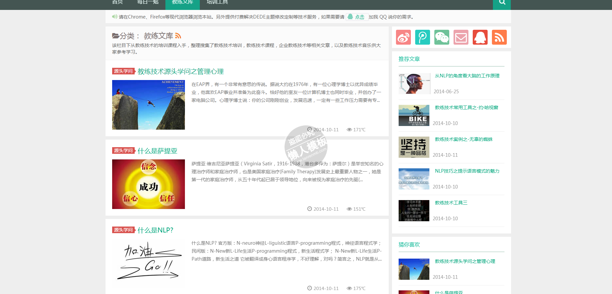Click the BIKE thumbnail in recommended articles
The image size is (612, 294).
click(414, 115)
